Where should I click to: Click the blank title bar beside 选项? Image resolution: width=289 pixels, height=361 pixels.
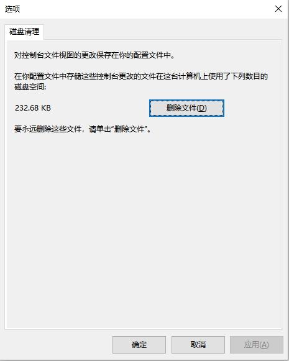[x=143, y=9]
